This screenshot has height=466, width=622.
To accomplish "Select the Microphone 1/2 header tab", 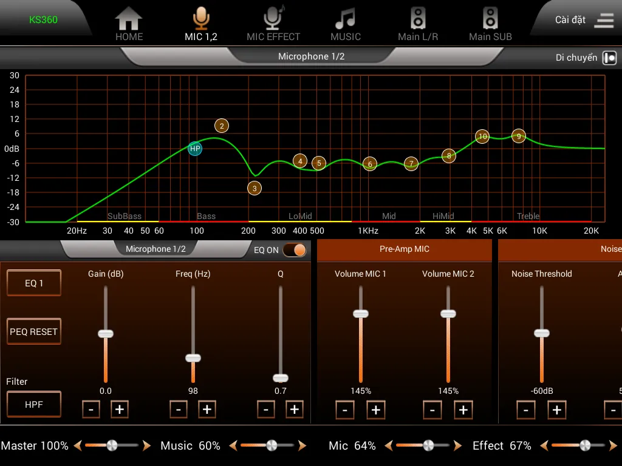I will [311, 56].
